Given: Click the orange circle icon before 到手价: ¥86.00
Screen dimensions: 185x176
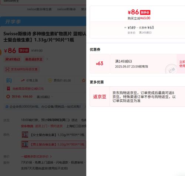Looking at the screenshot, I should coord(8,97).
